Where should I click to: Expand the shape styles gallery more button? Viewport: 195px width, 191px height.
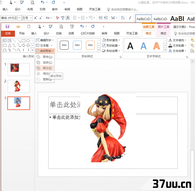tap(99, 50)
